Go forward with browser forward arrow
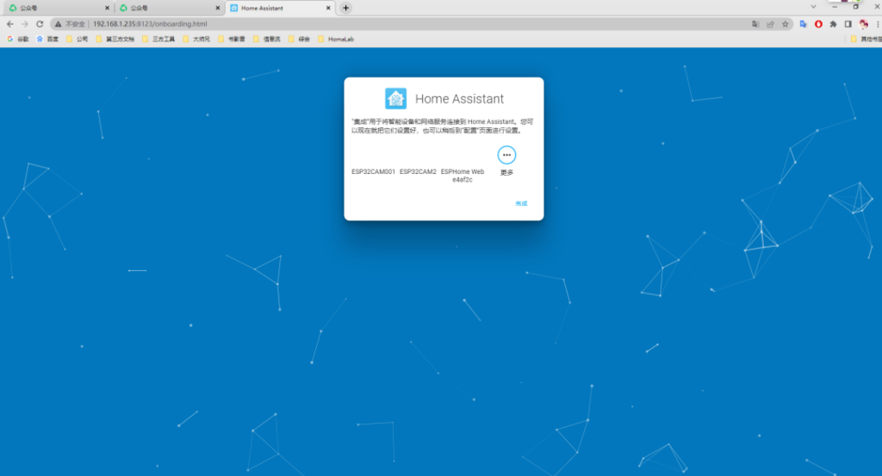The height and width of the screenshot is (476, 882). pos(25,23)
